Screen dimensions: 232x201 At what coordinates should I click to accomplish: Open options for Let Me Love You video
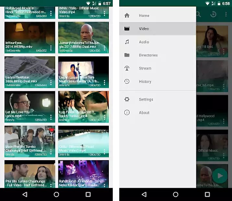(x=51, y=117)
